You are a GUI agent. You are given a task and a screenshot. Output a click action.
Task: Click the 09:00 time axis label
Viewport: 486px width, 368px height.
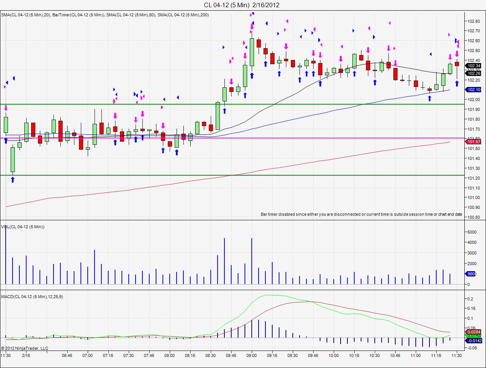point(252,355)
